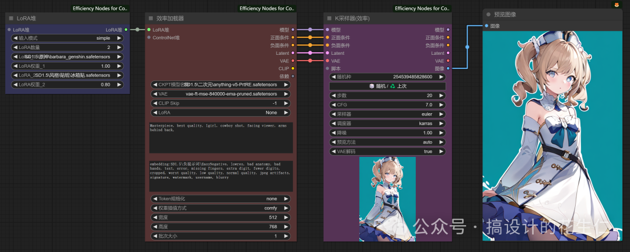Open the CKPT模型 anything-v5-PrtRE selector

[x=220, y=85]
